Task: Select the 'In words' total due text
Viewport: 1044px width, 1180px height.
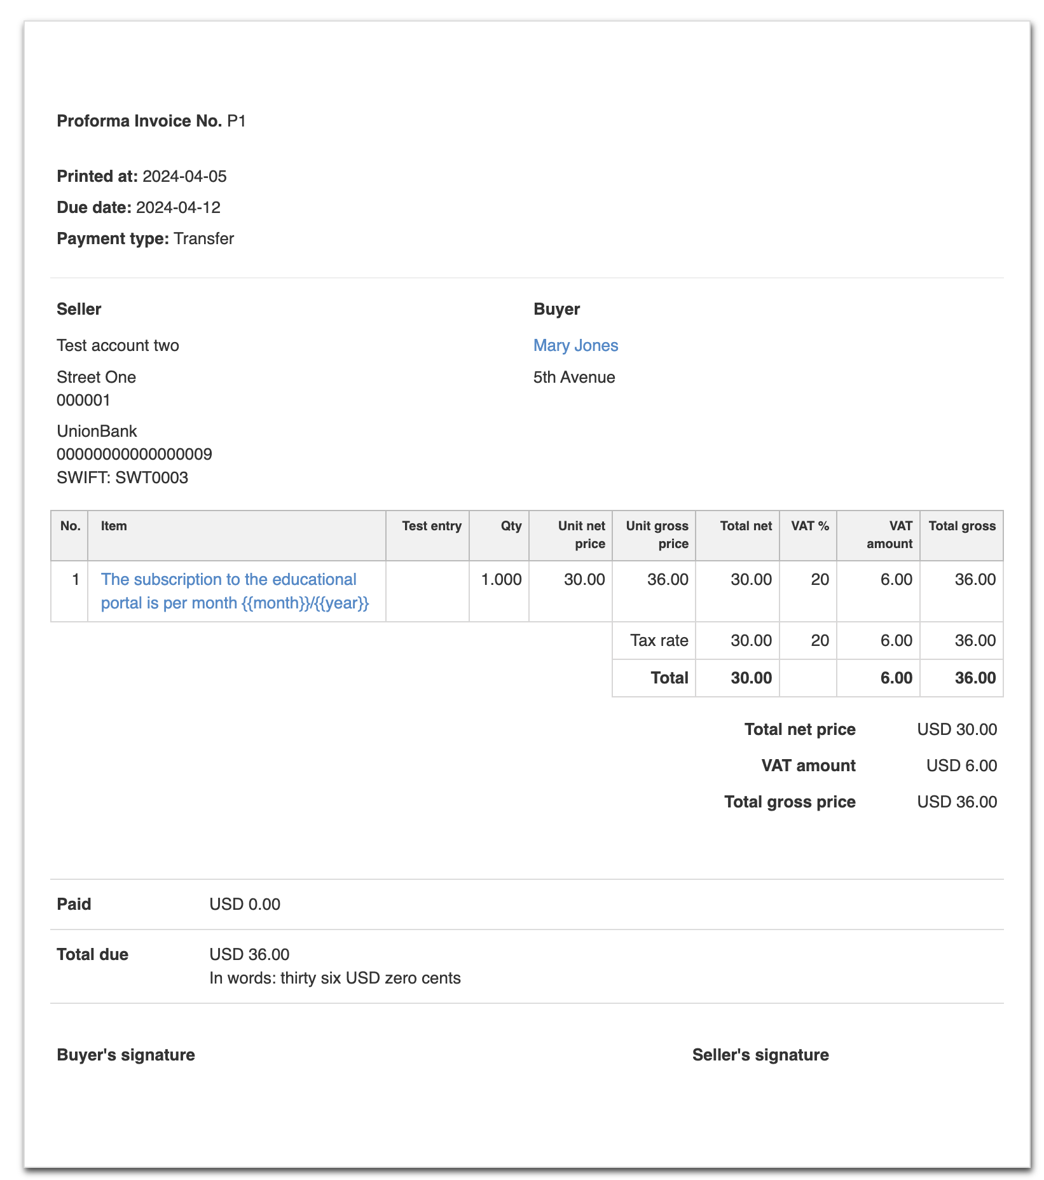Action: tap(335, 978)
